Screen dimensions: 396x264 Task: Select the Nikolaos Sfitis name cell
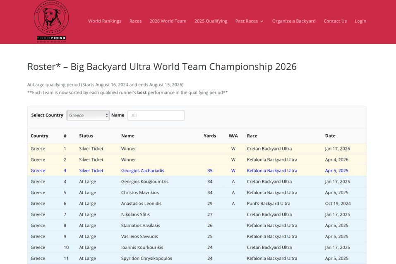(135, 214)
